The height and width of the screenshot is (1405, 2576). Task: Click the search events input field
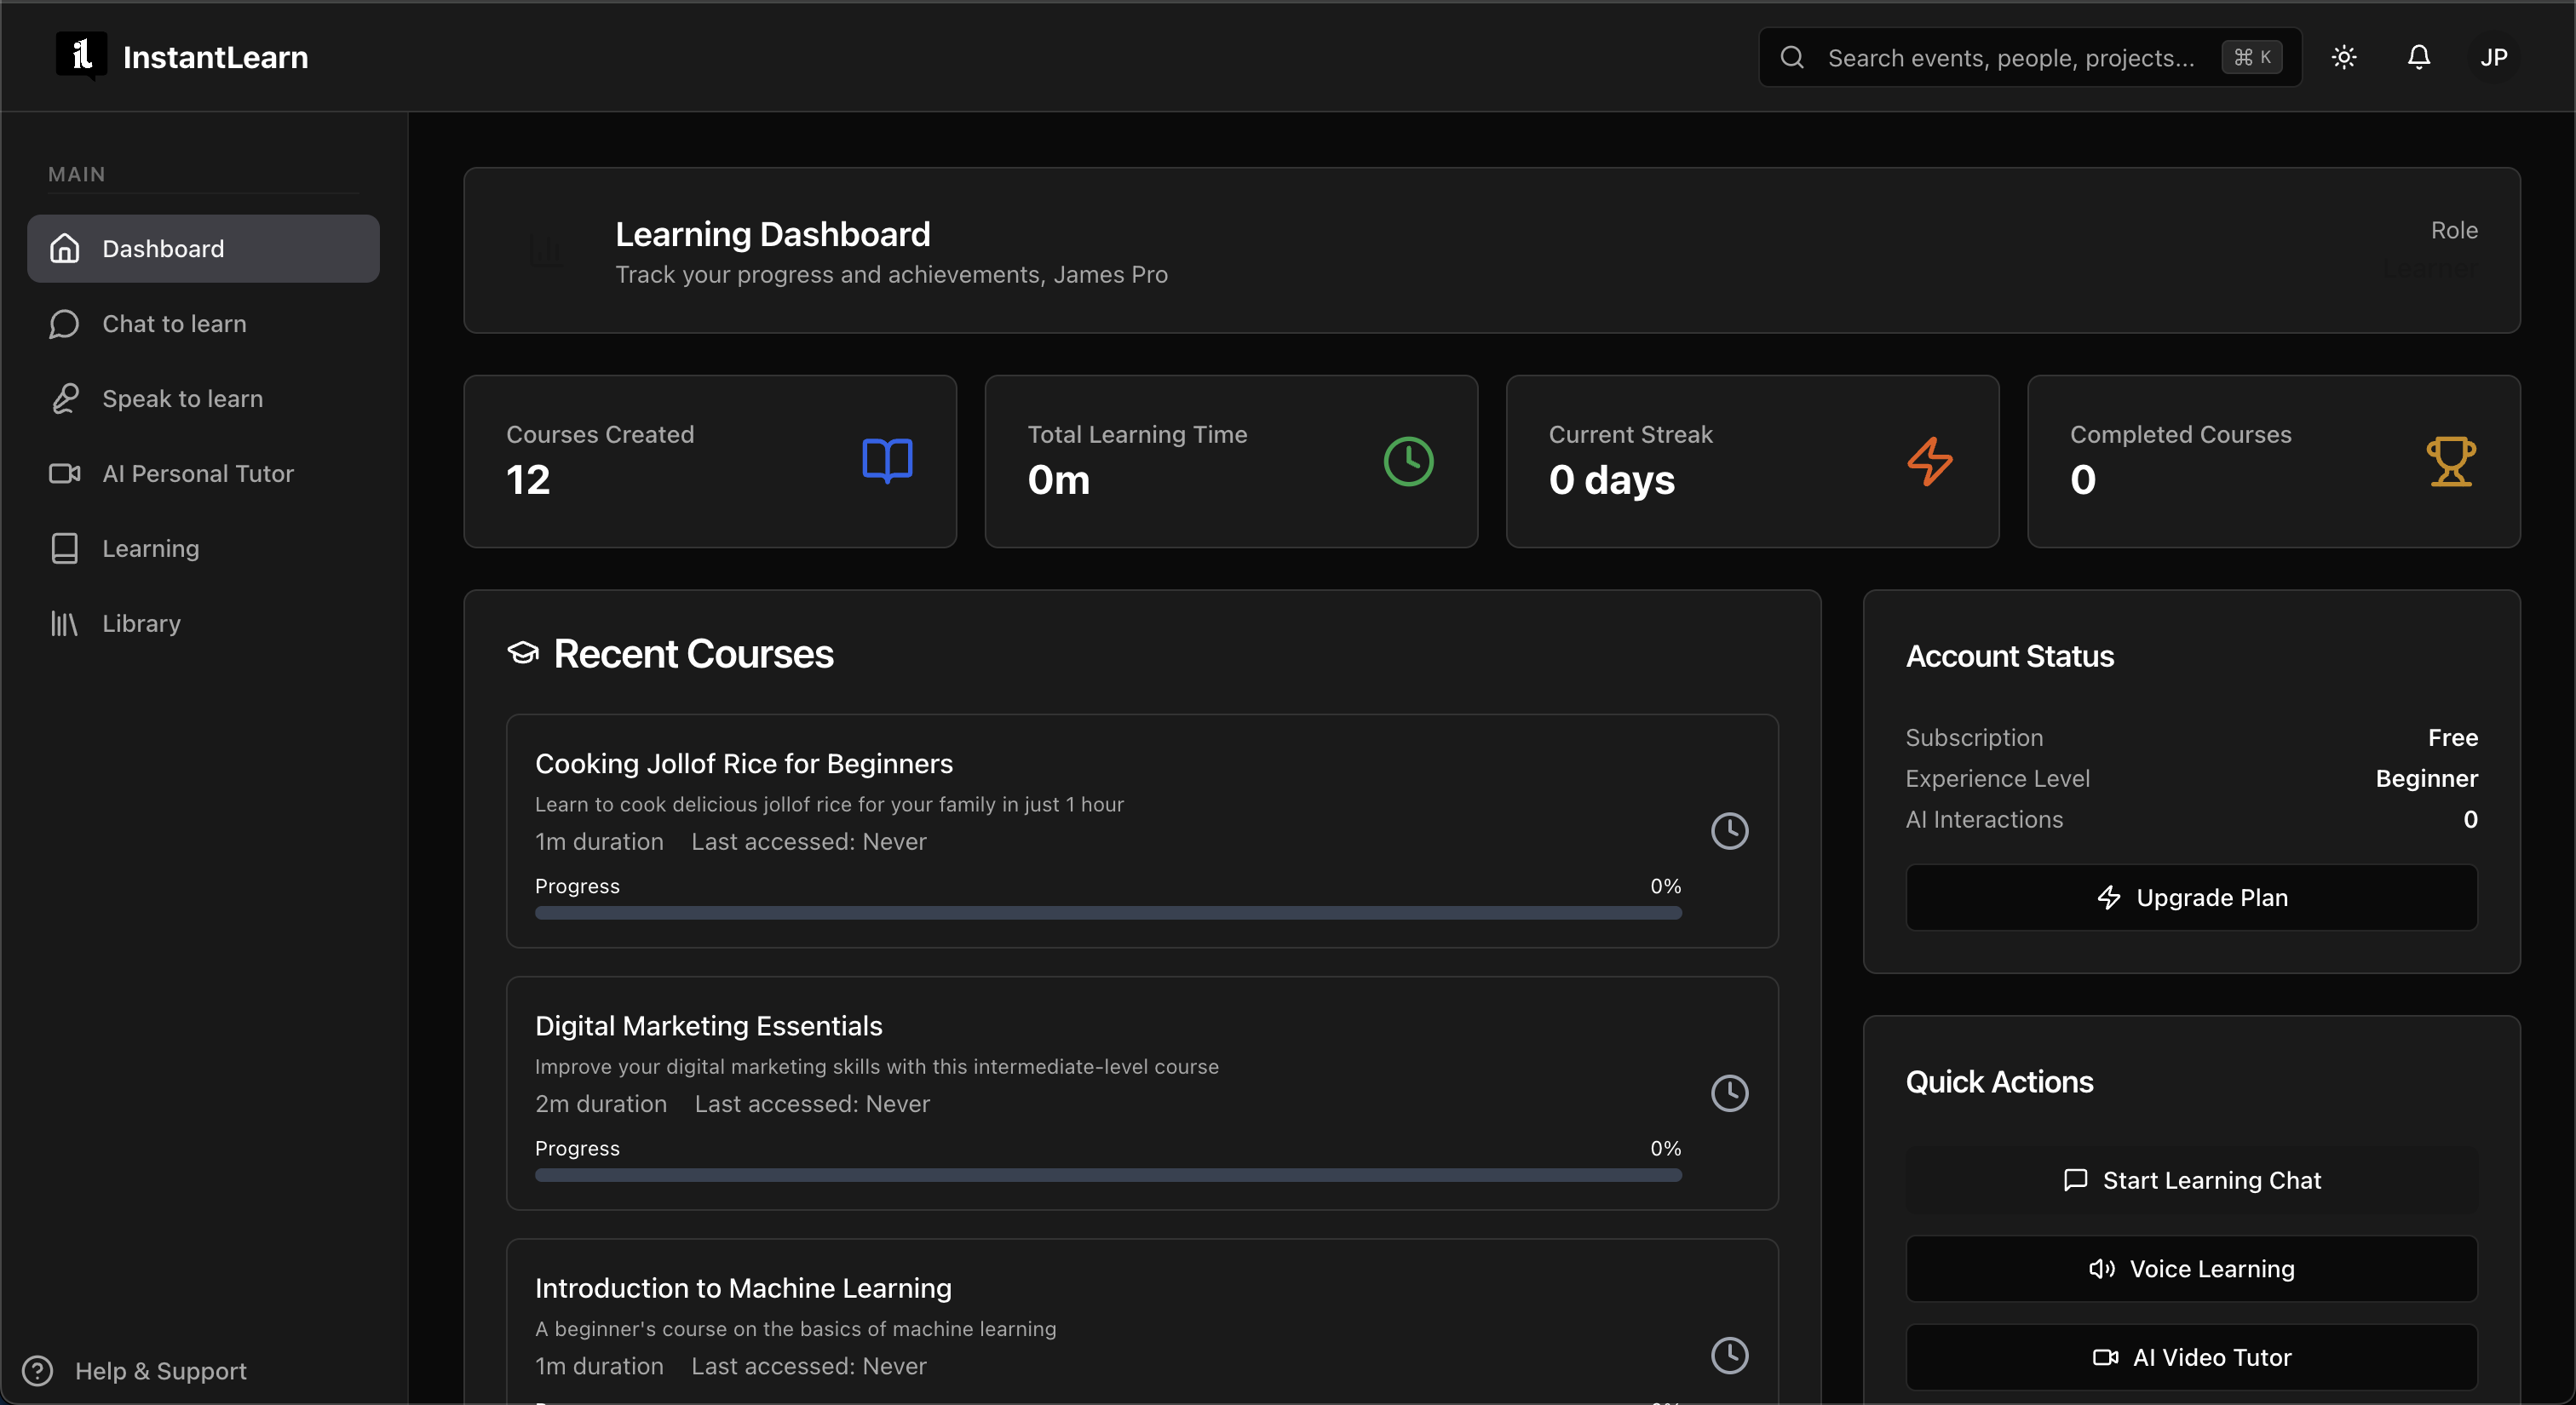coord(2010,58)
